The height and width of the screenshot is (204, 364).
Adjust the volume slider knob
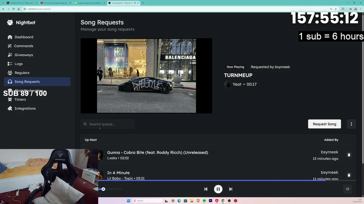click(103, 189)
